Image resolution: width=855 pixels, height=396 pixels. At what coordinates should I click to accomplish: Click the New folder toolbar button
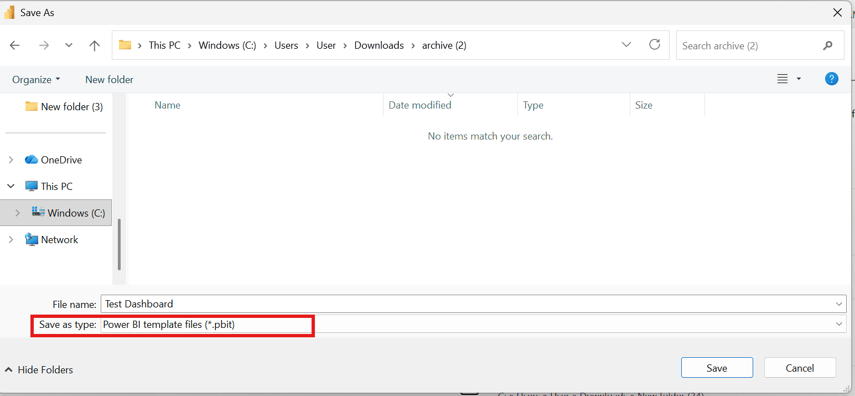click(109, 80)
